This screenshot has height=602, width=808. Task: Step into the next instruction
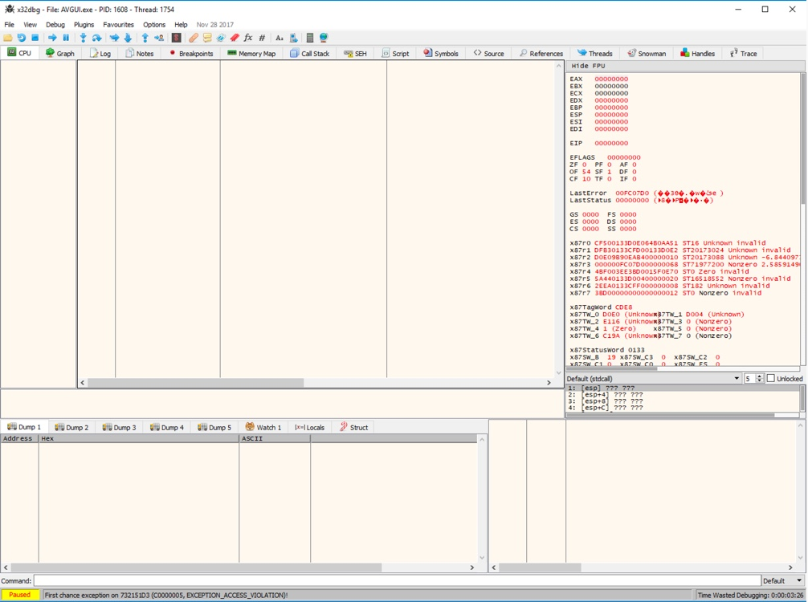[x=83, y=37]
